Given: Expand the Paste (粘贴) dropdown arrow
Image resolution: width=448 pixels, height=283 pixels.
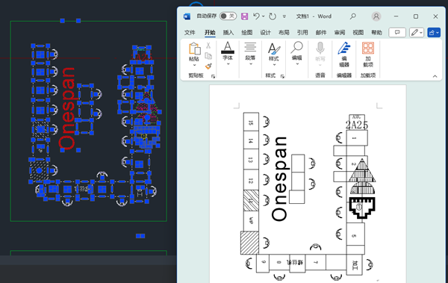Looking at the screenshot, I should pyautogui.click(x=194, y=65).
